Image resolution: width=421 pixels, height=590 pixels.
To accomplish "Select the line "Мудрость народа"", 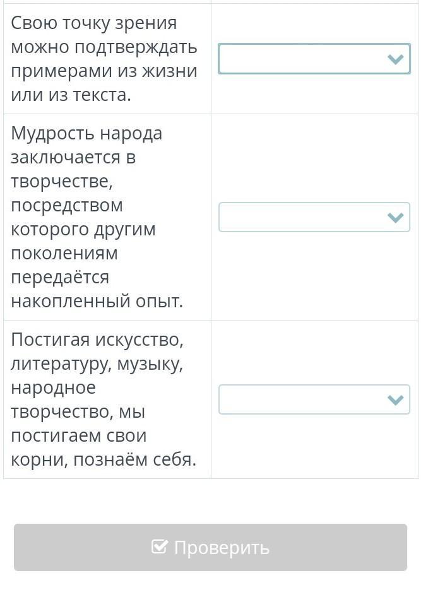I will coord(86,134).
